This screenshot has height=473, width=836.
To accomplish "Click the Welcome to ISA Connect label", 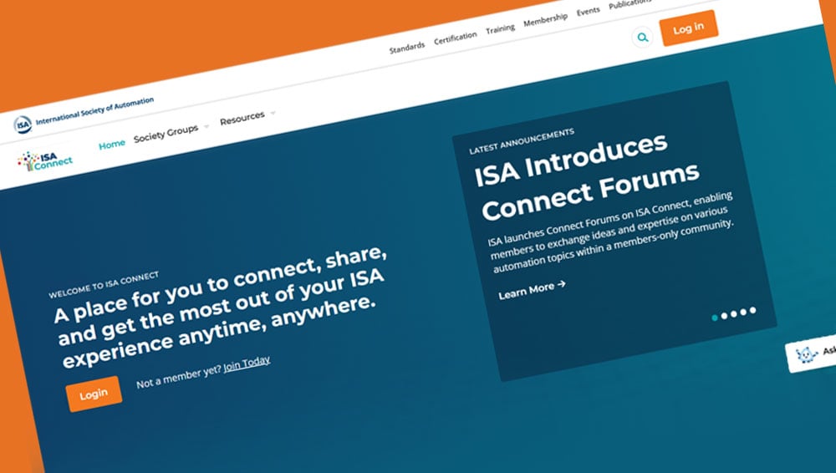I will [104, 285].
